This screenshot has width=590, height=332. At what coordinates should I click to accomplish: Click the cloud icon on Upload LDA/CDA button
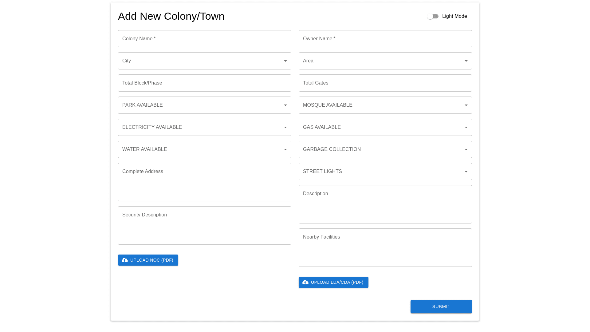coord(305,282)
